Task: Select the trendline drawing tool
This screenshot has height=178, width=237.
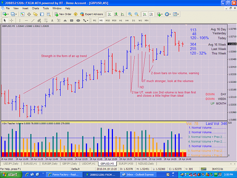Action: click(x=33, y=20)
